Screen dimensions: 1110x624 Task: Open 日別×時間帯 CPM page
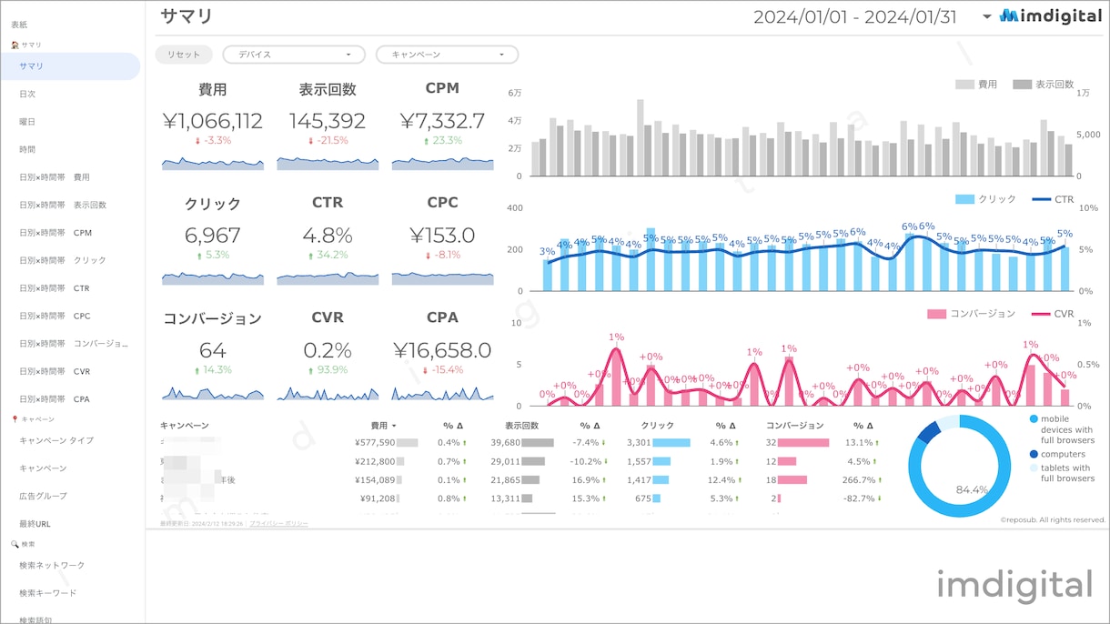pos(55,233)
